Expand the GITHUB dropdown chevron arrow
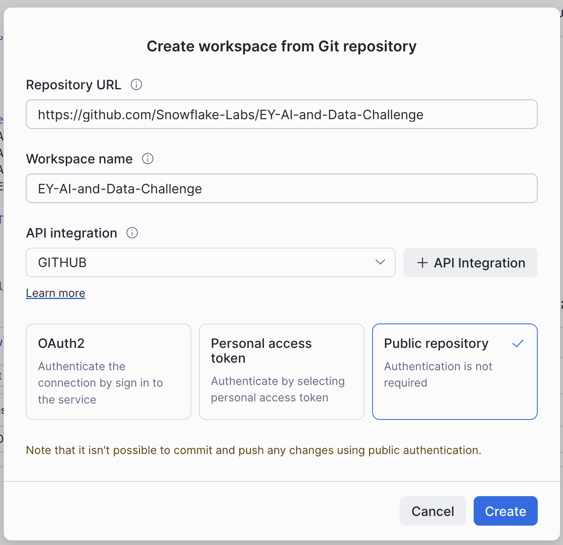Image resolution: width=563 pixels, height=545 pixels. click(x=380, y=262)
